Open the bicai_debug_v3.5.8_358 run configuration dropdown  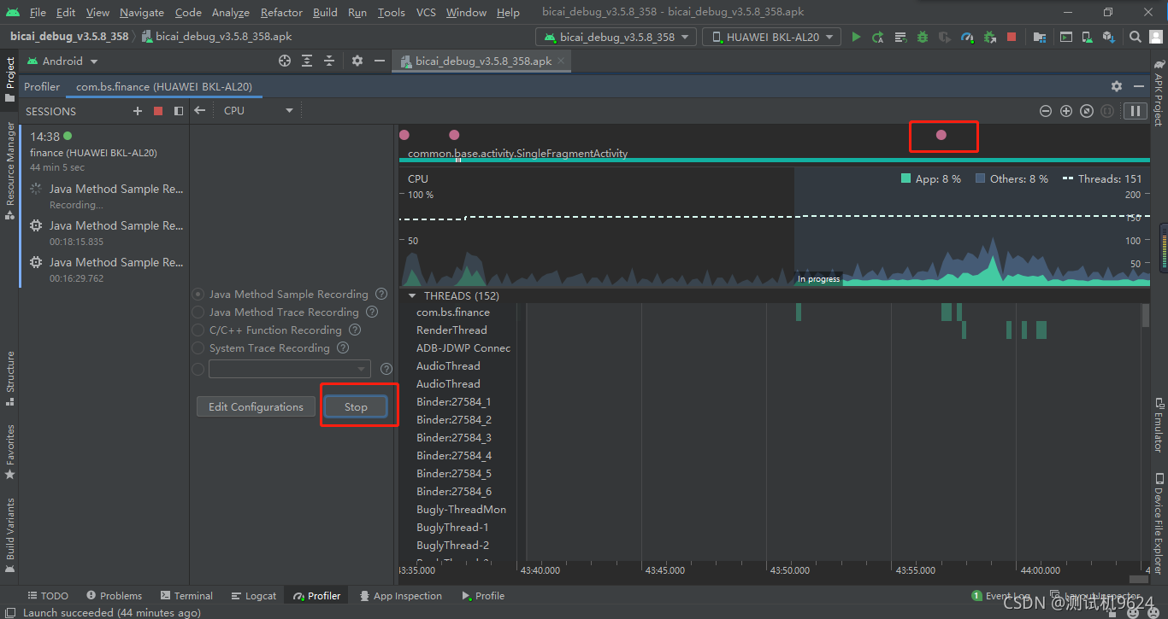(616, 37)
